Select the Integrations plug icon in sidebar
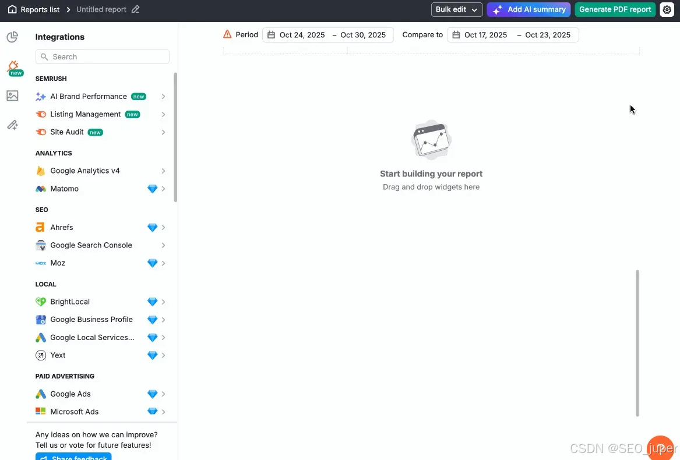680x460 pixels. click(13, 66)
